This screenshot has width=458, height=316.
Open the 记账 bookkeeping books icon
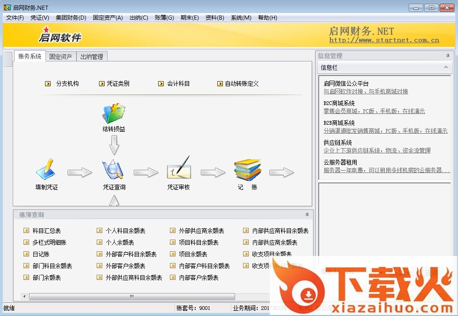click(x=248, y=170)
